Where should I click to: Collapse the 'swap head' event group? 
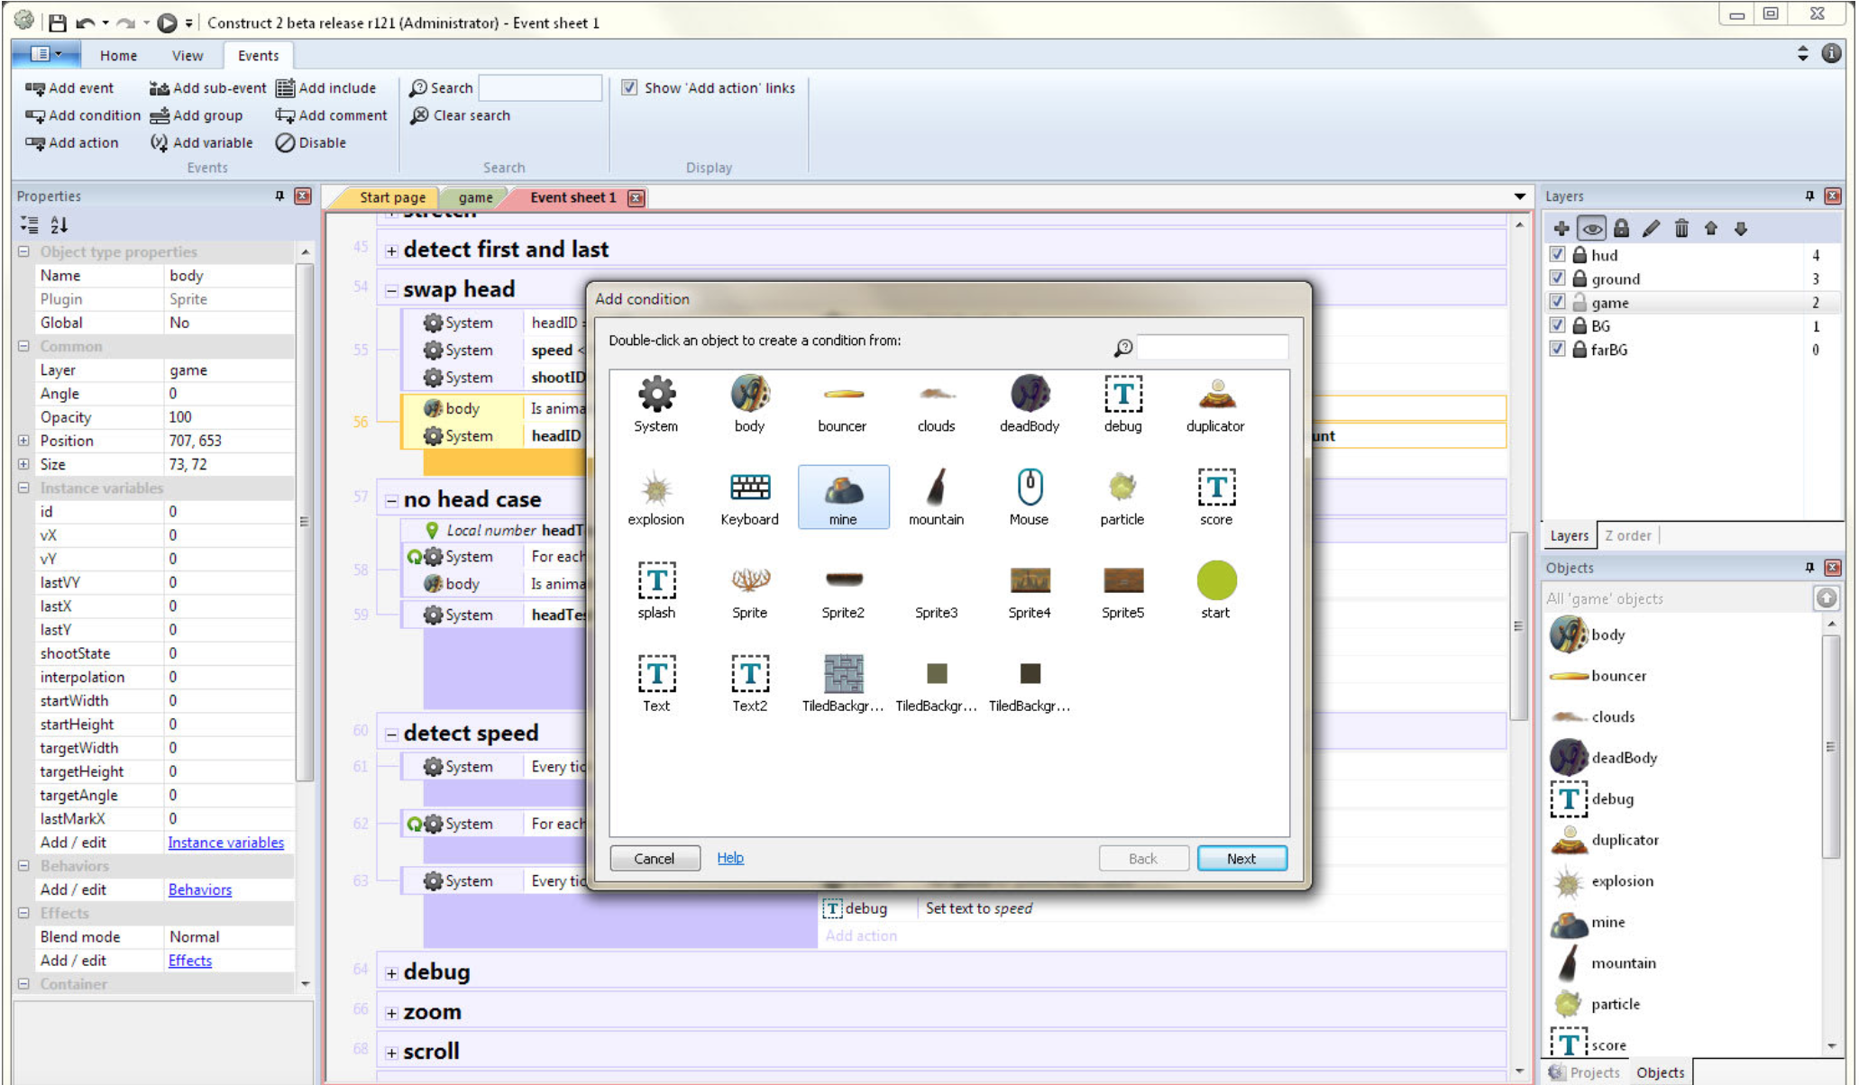[x=391, y=289]
